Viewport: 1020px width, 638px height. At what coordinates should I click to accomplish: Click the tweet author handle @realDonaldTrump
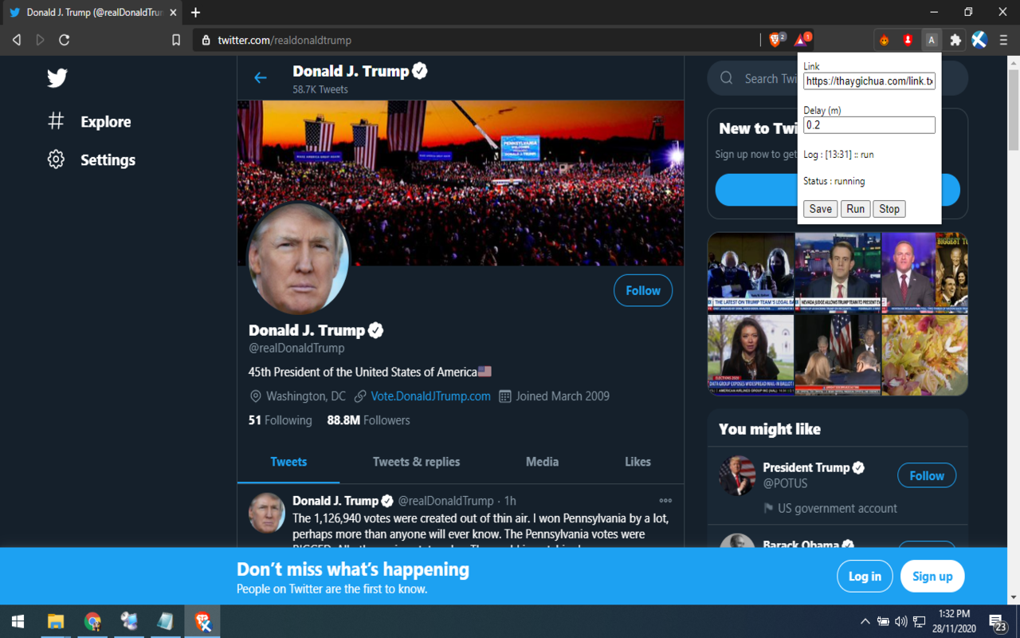(x=445, y=501)
